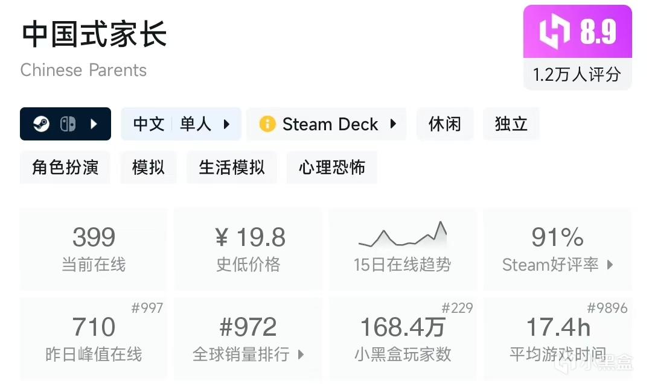Viewport: 652px width, 384px height.
Task: Click the Nintendo Switch platform icon
Action: click(68, 124)
